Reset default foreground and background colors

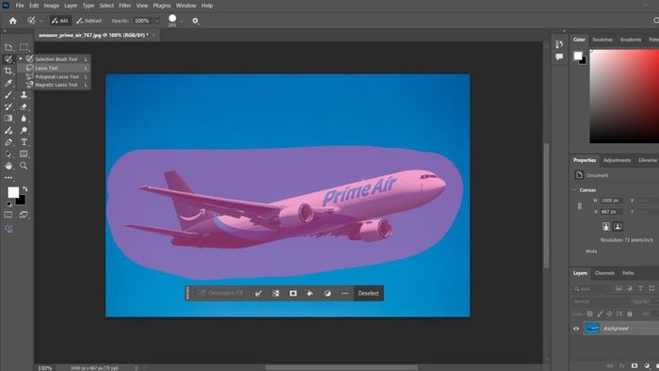pyautogui.click(x=9, y=204)
